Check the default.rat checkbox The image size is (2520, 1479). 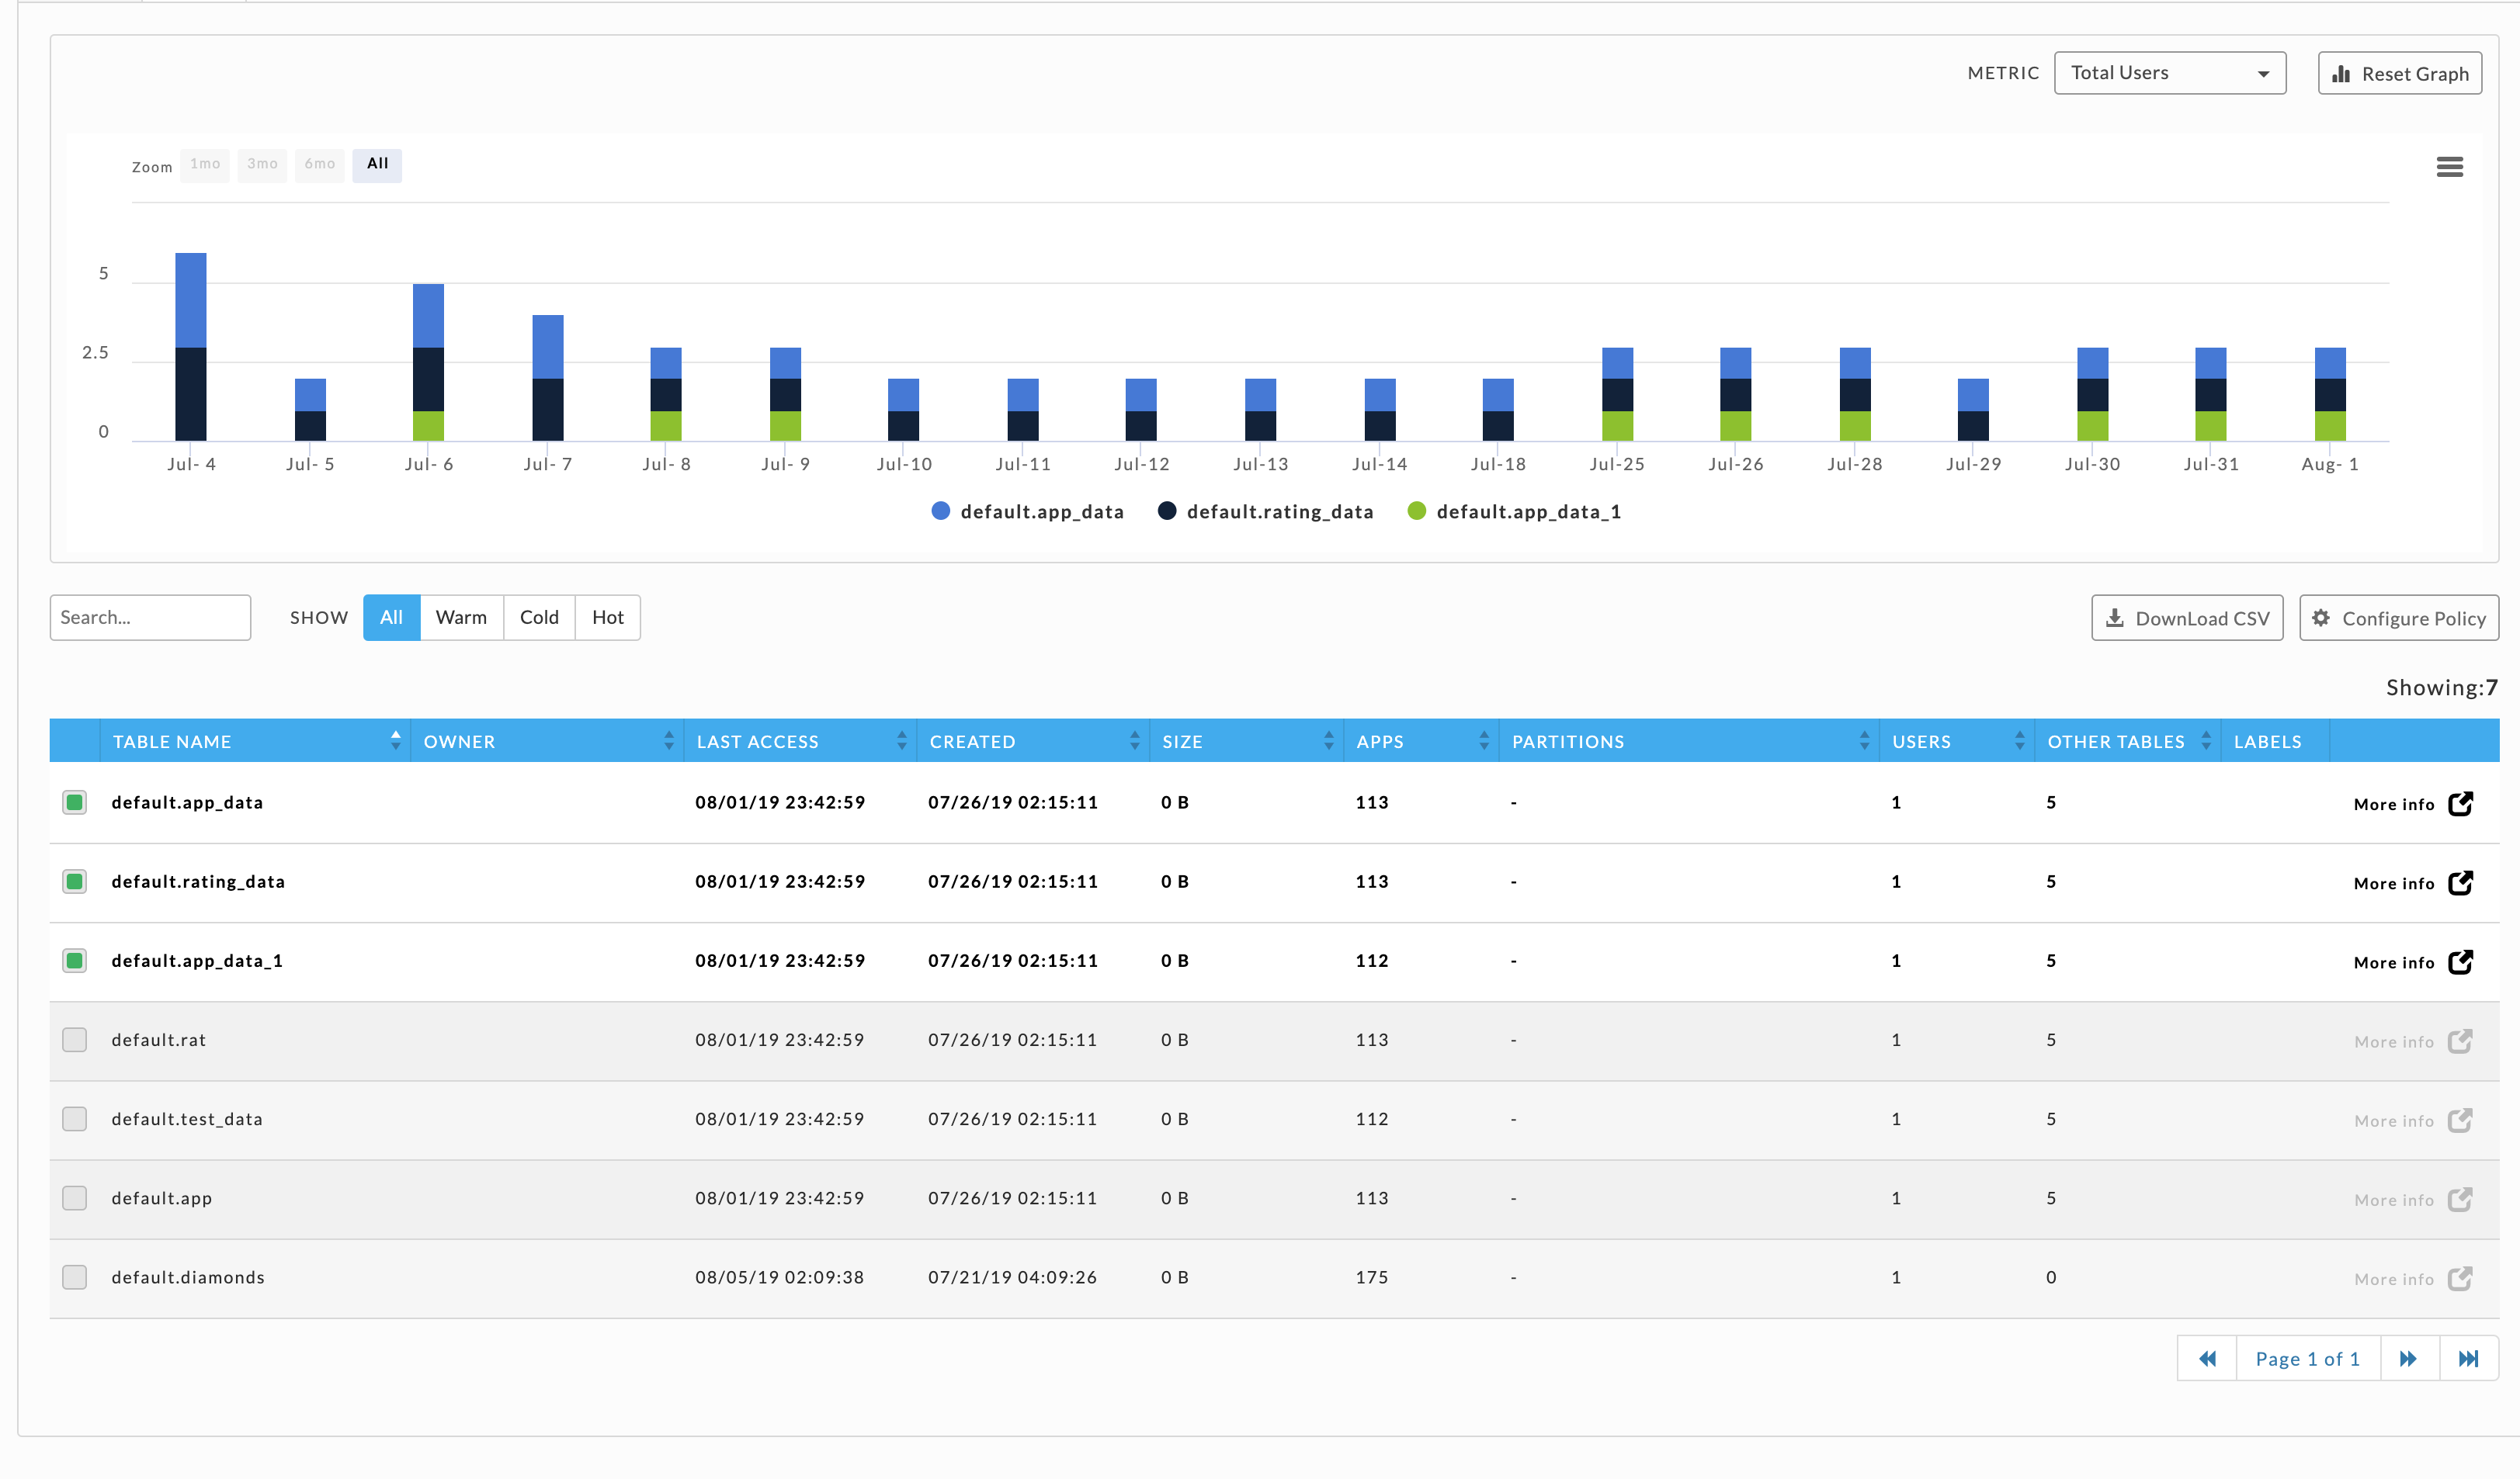(x=74, y=1039)
